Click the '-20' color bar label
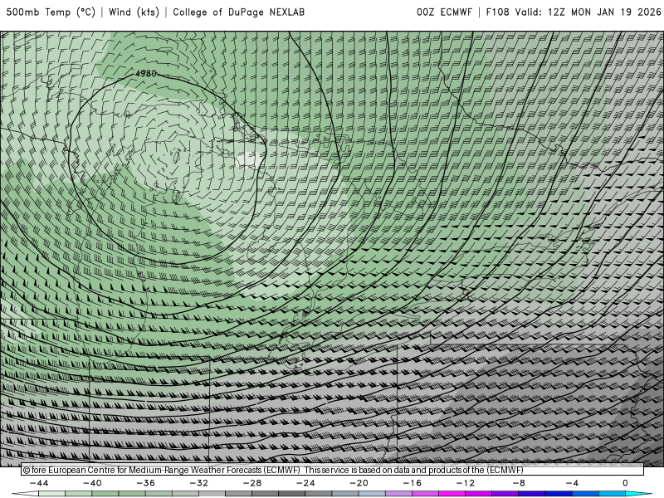This screenshot has height=498, width=664. pos(359,483)
